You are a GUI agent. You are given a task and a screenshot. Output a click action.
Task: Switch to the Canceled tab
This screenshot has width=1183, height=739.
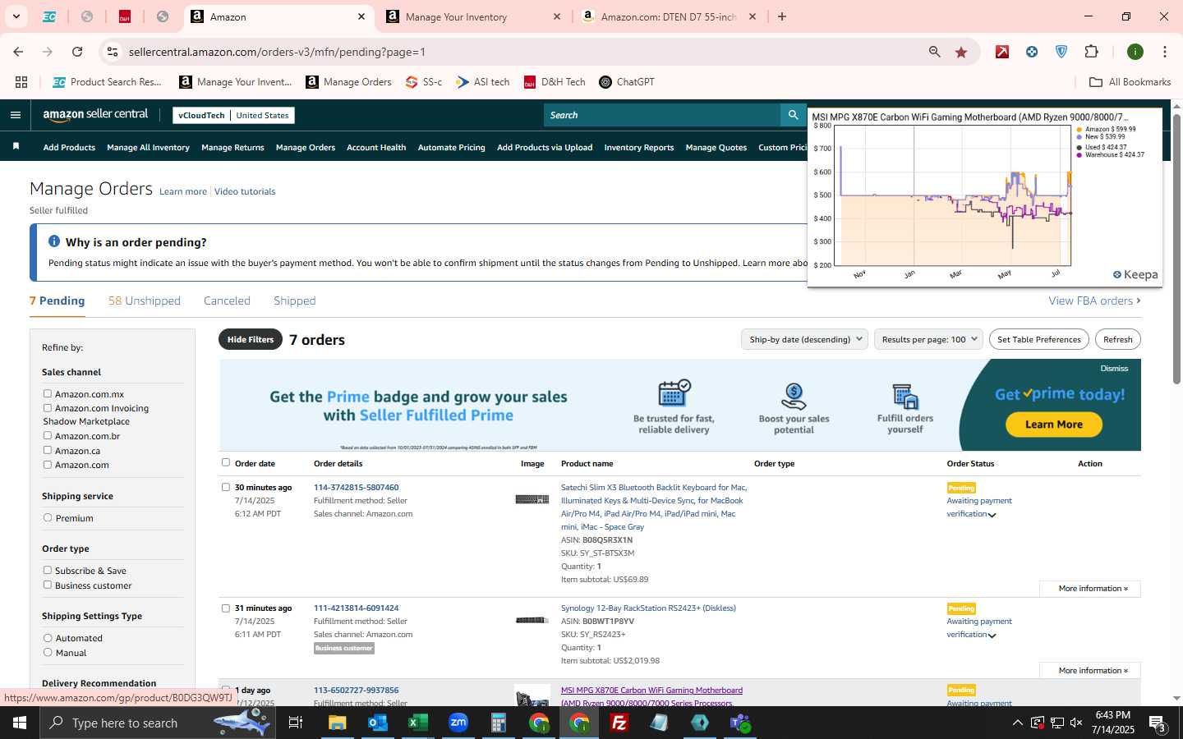pyautogui.click(x=227, y=301)
